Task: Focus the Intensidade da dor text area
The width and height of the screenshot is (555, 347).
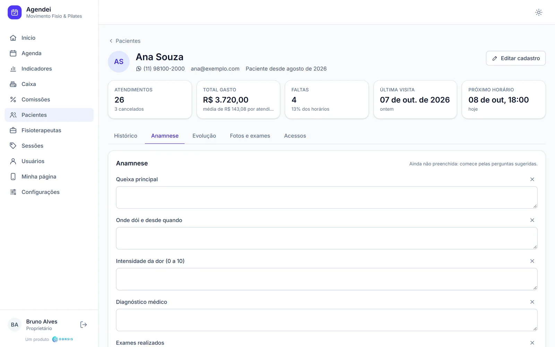Action: (x=327, y=279)
